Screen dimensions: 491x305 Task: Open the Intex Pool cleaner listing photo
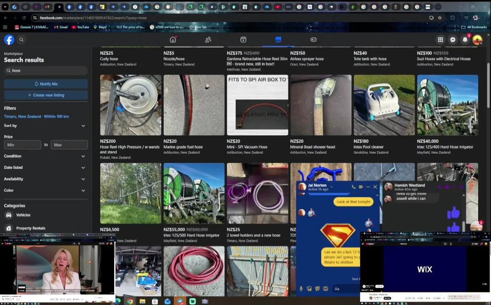point(384,105)
